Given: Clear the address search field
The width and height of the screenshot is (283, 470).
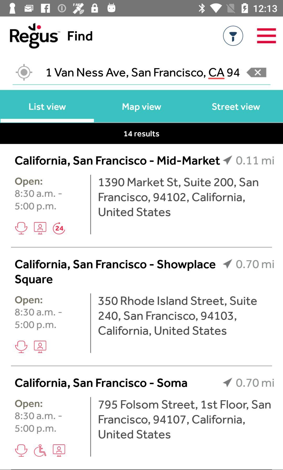Looking at the screenshot, I should click(257, 72).
